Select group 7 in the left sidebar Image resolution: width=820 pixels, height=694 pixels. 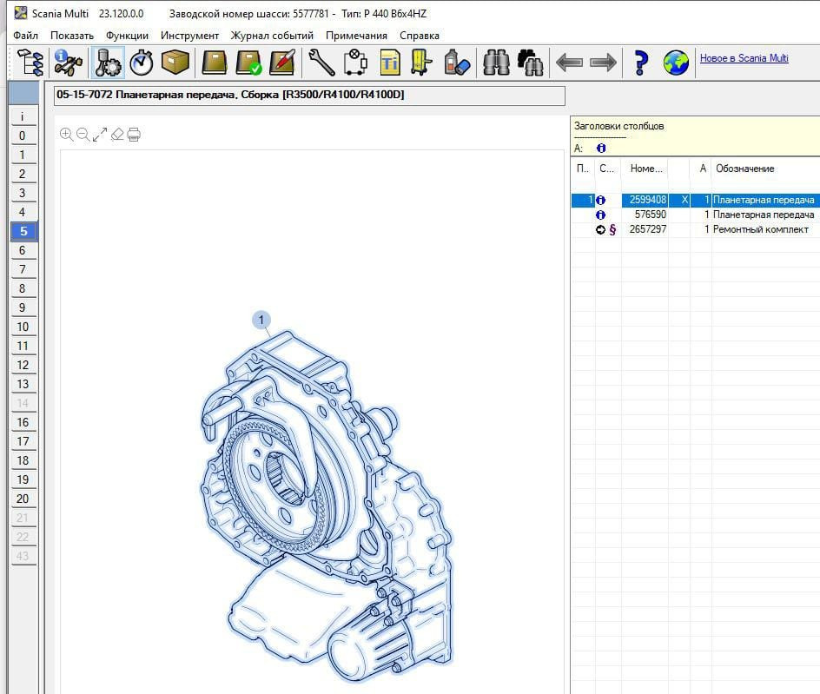click(x=23, y=269)
